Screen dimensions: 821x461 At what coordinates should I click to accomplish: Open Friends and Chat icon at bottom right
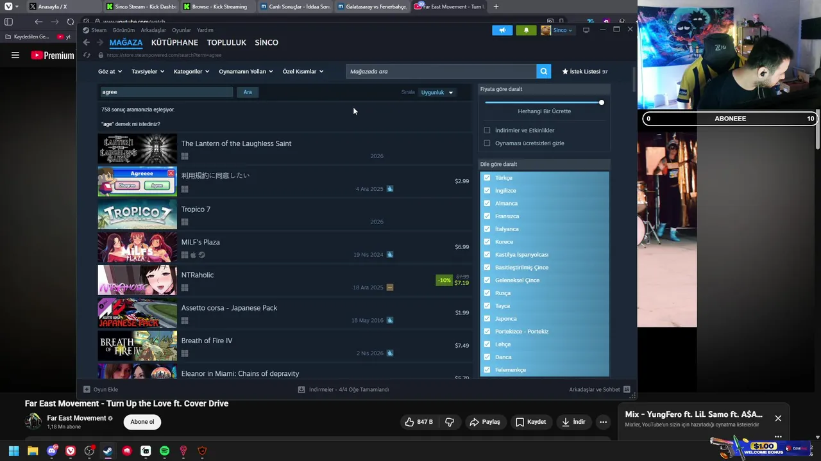point(627,389)
